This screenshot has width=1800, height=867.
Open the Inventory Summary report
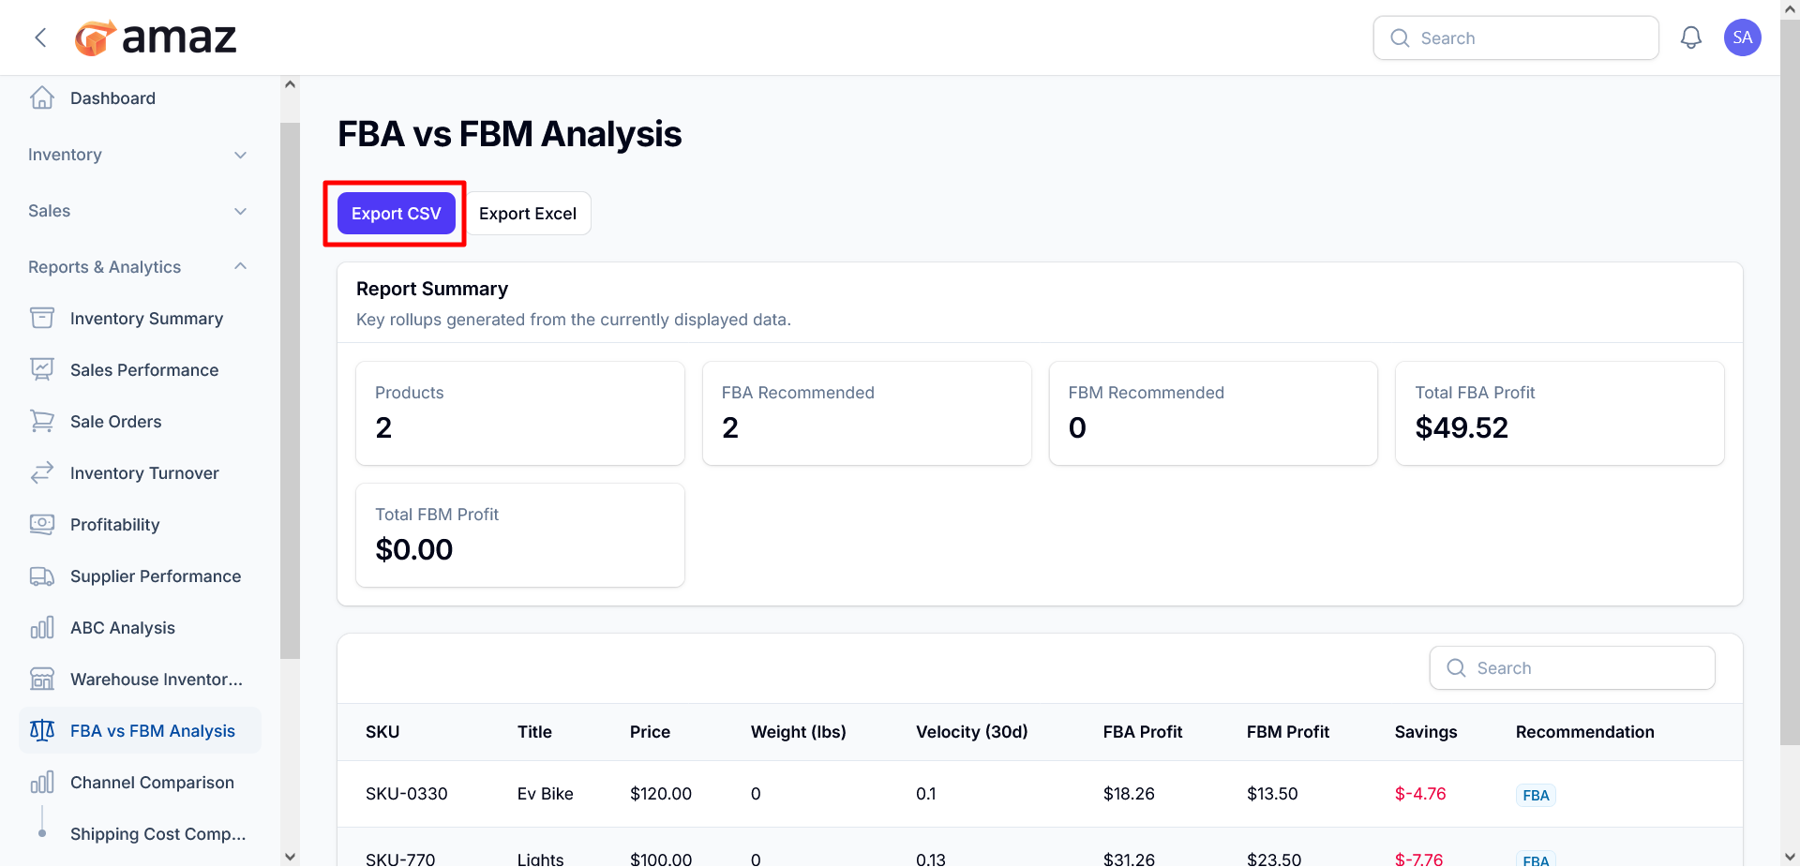(x=140, y=319)
